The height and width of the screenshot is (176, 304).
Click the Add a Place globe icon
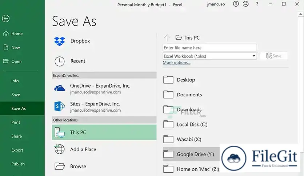click(x=59, y=149)
